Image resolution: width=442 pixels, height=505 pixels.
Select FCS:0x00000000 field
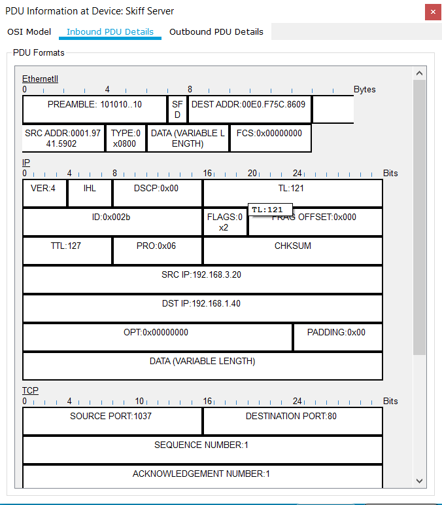pos(271,138)
